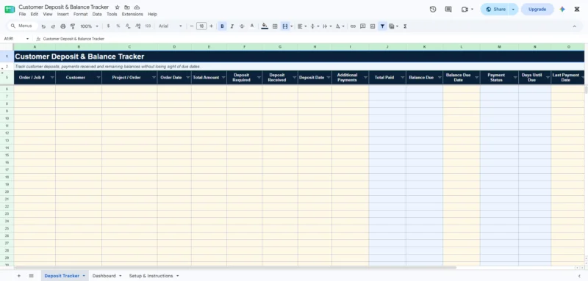Collapse the toolbar with chevron

click(574, 26)
